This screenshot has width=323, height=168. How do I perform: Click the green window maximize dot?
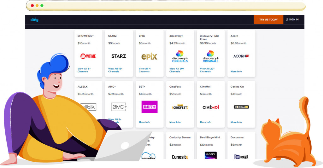42,6
